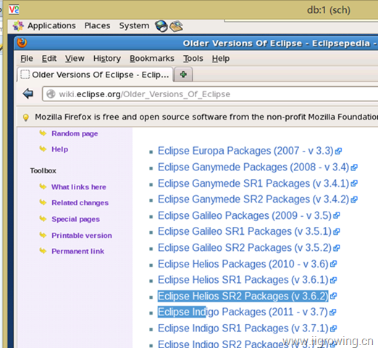Open a new tab with plus icon
378x348 pixels.
[x=183, y=74]
